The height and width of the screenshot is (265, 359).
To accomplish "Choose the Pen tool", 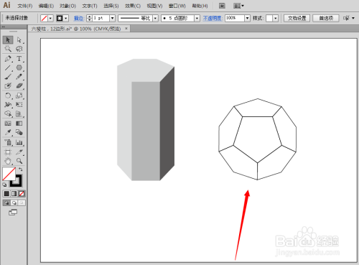I will pos(8,59).
